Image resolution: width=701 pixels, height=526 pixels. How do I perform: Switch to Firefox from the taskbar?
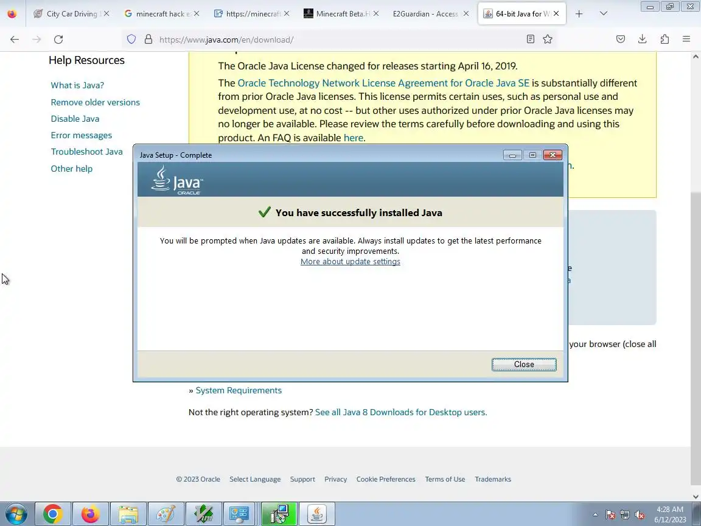(90, 514)
